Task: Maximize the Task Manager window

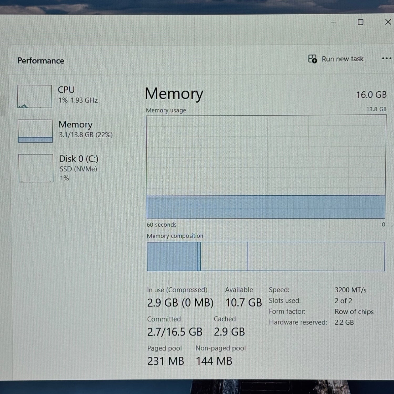Action: 361,22
